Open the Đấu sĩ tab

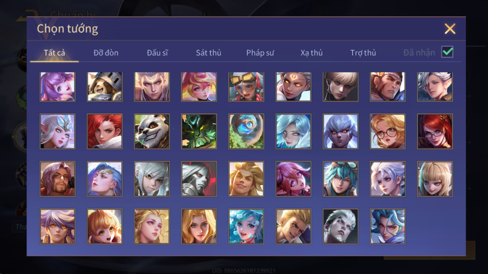[x=157, y=53]
